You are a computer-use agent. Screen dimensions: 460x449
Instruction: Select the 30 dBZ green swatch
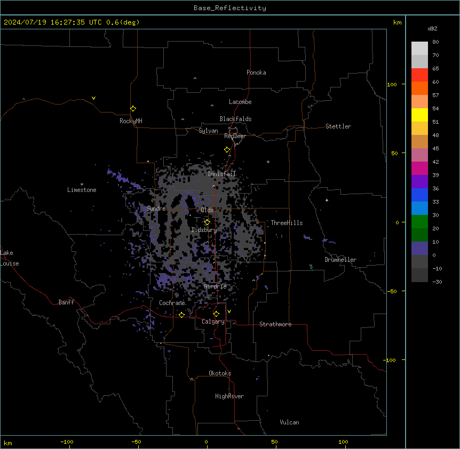[419, 222]
